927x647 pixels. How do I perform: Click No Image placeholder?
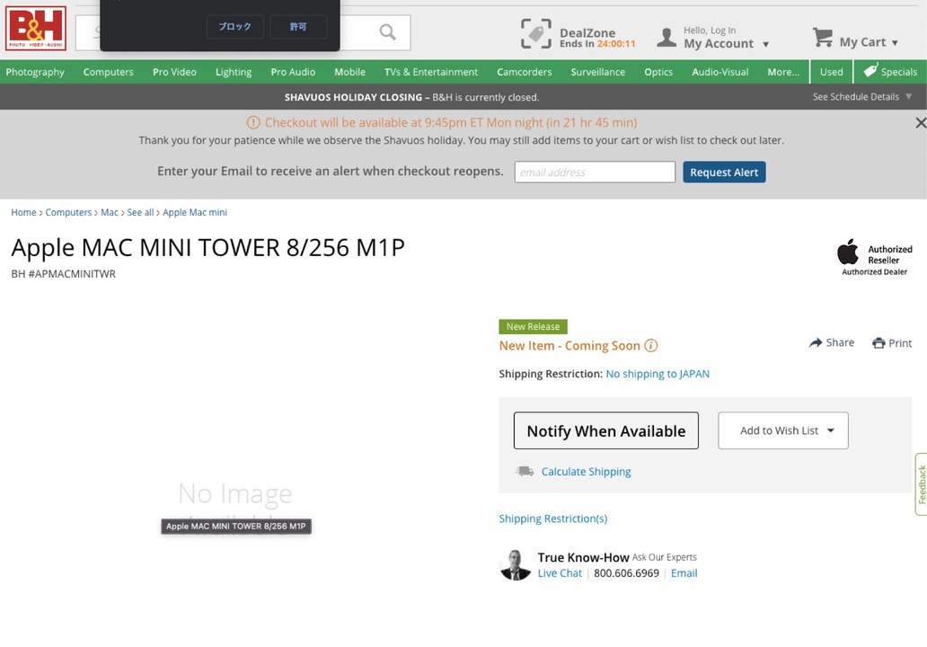point(235,492)
